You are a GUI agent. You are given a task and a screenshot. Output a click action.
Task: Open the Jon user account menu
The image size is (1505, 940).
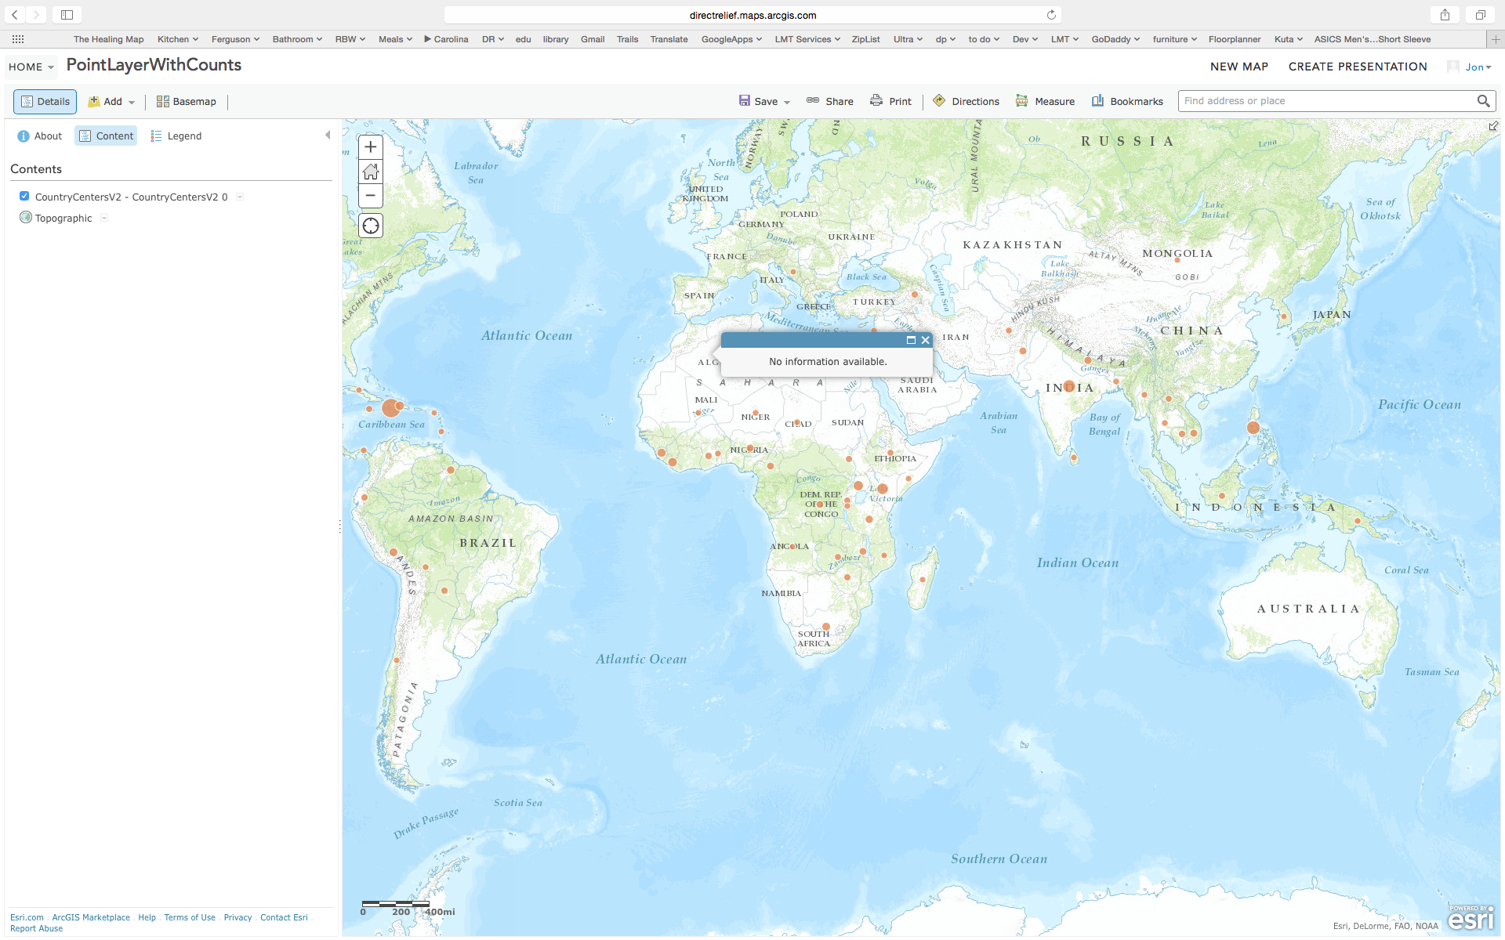coord(1478,67)
